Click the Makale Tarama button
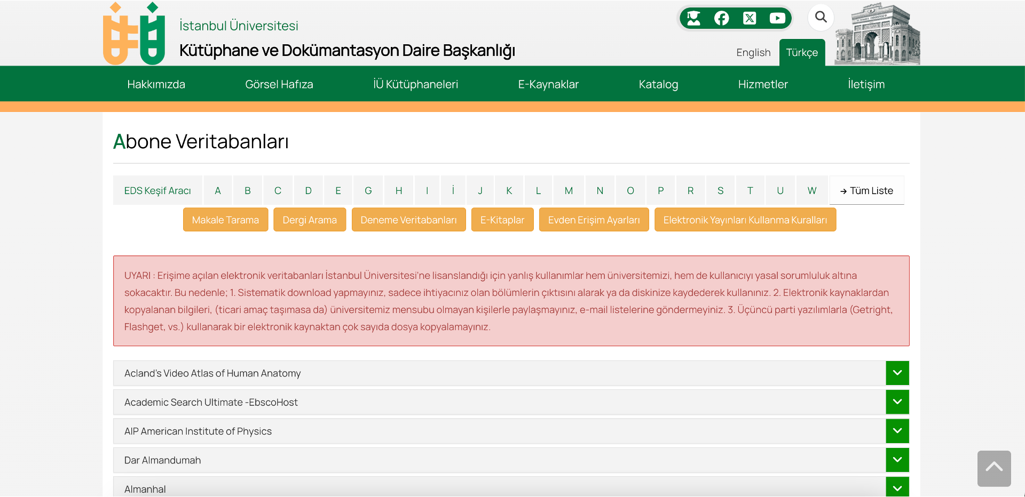 coord(225,220)
